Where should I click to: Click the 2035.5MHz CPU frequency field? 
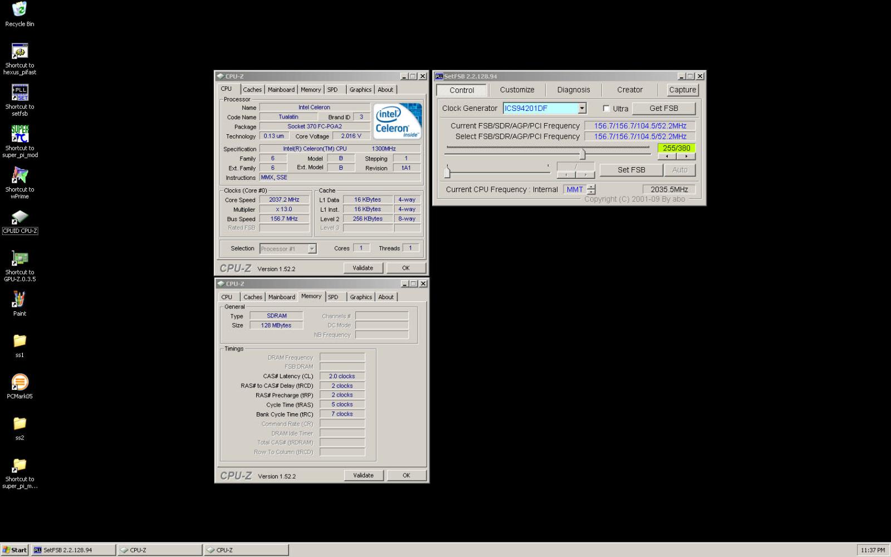click(x=669, y=189)
